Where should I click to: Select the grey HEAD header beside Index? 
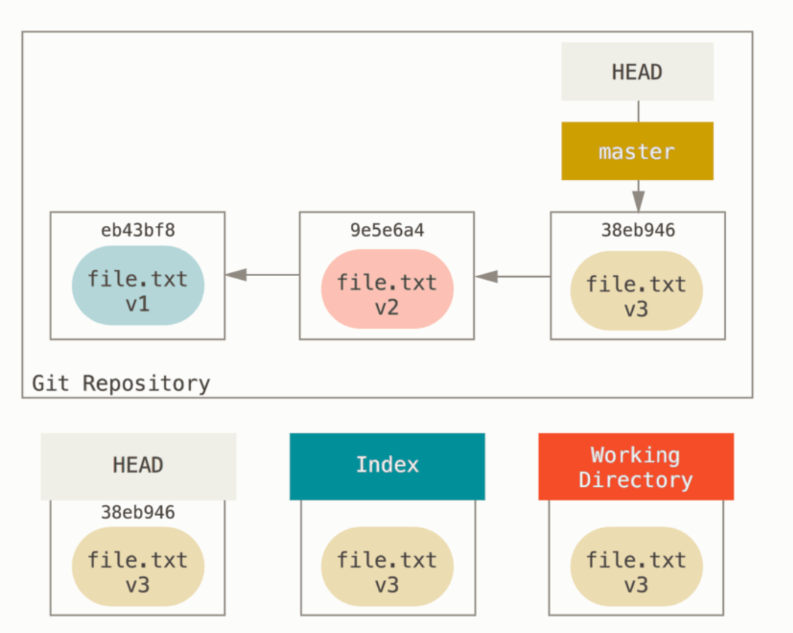138,466
